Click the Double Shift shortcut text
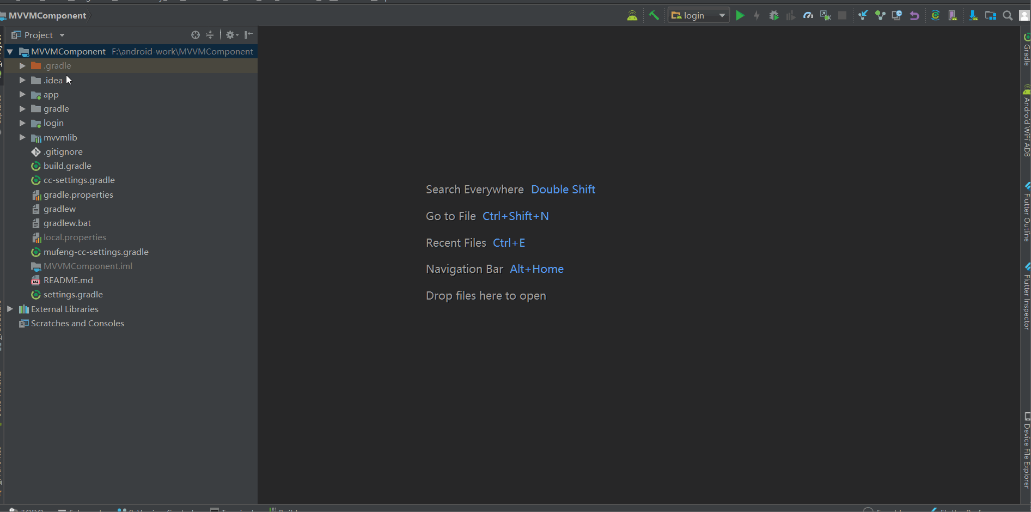 (x=563, y=190)
